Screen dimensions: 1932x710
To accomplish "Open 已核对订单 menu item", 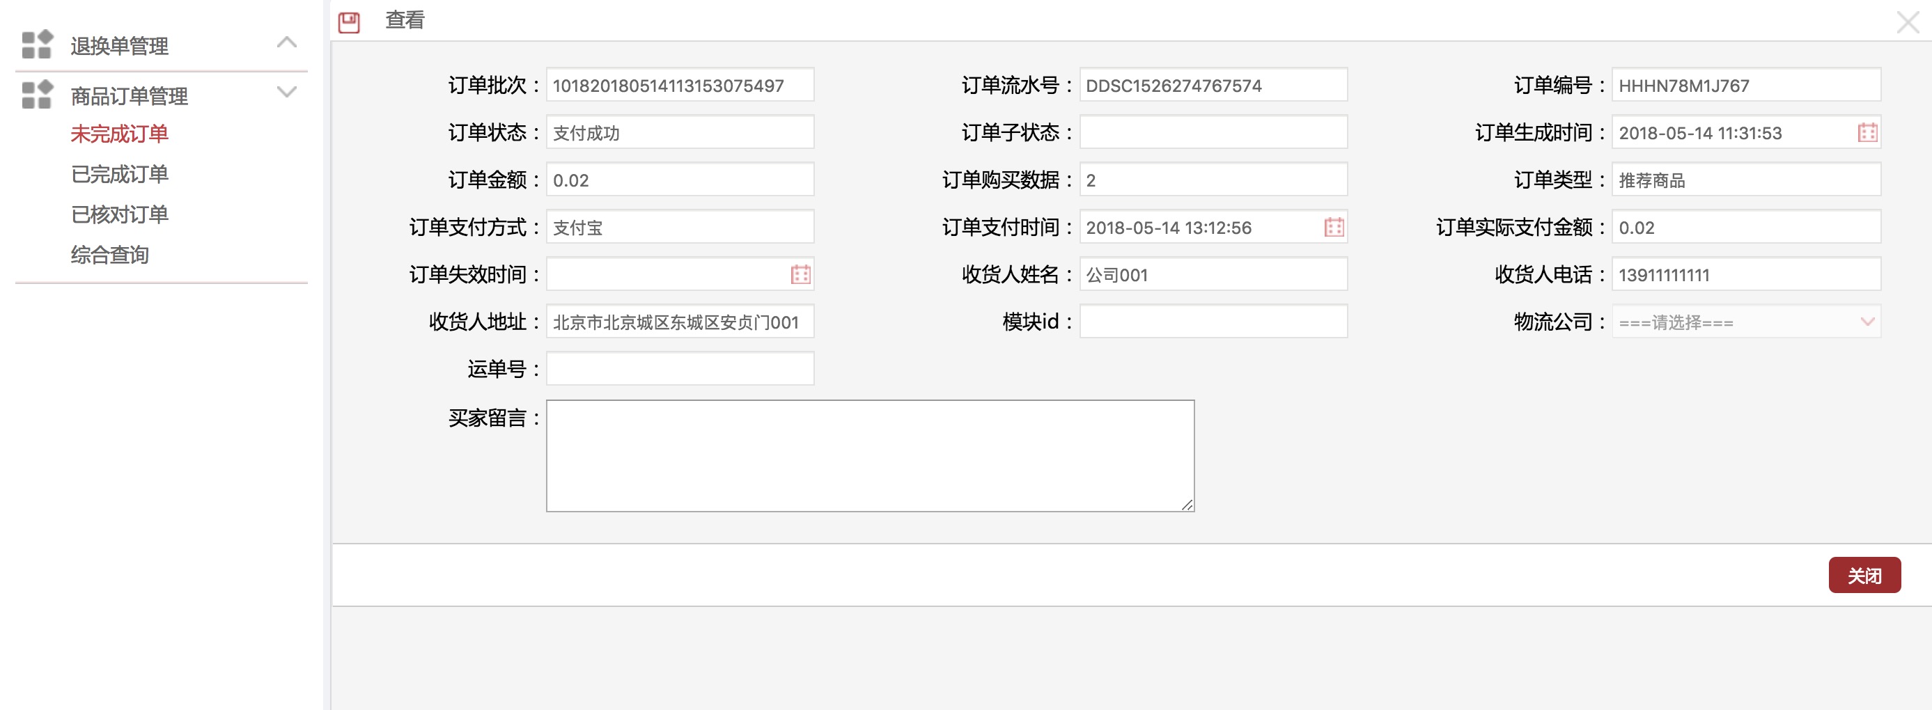I will coord(119,215).
